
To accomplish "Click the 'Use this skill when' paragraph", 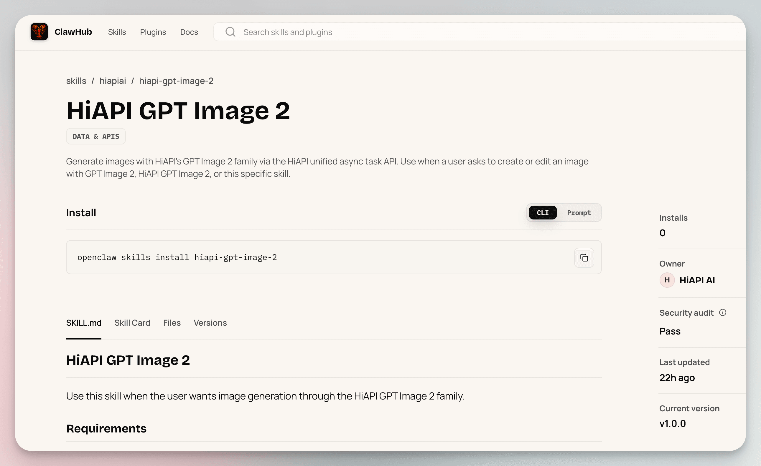I will pos(265,396).
